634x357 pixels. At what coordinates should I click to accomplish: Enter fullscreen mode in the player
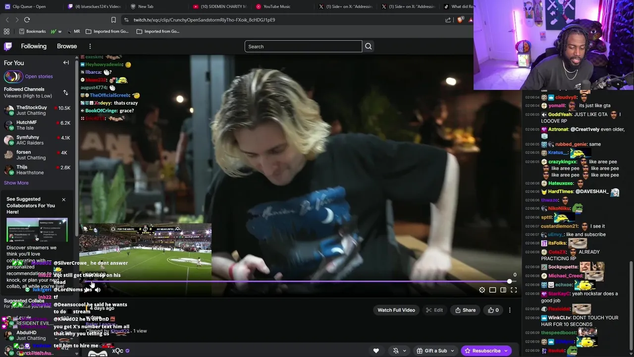pos(514,290)
